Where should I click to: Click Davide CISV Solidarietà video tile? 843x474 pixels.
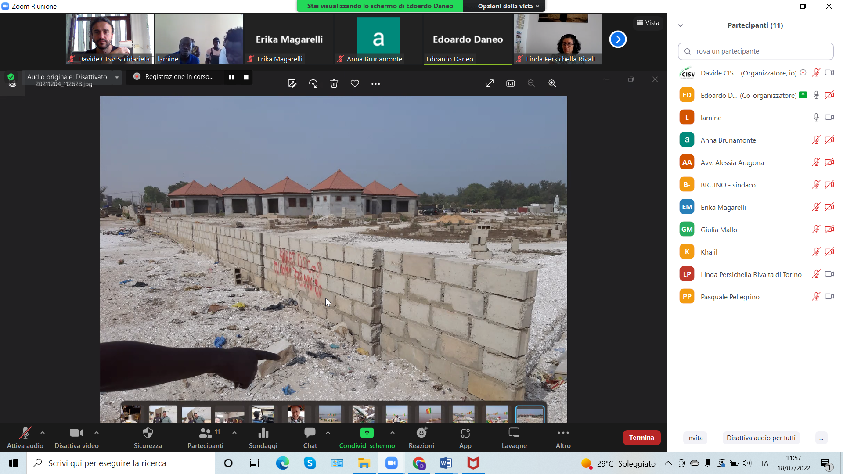click(x=110, y=39)
